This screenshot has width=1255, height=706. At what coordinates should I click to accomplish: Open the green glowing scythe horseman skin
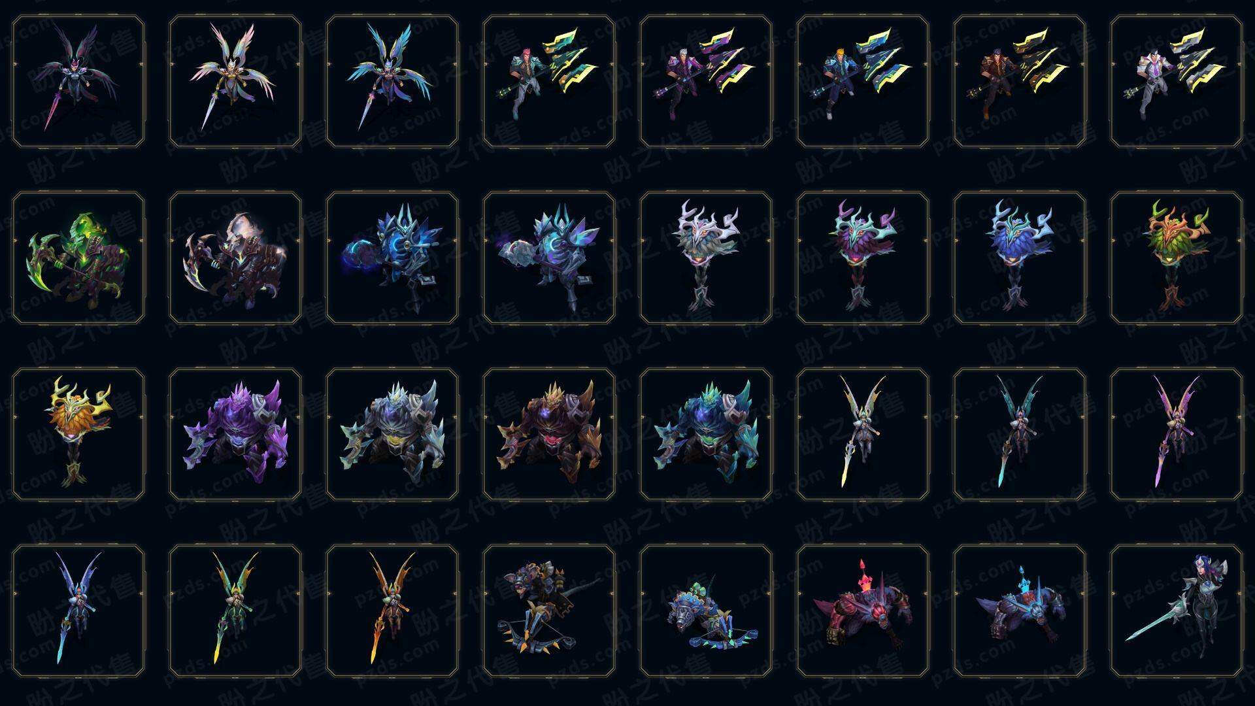(78, 258)
